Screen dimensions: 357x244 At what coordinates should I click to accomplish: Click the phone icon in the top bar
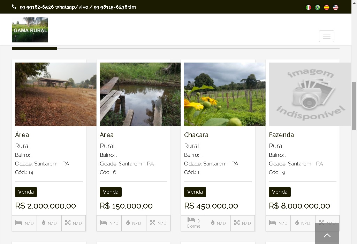coord(14,7)
